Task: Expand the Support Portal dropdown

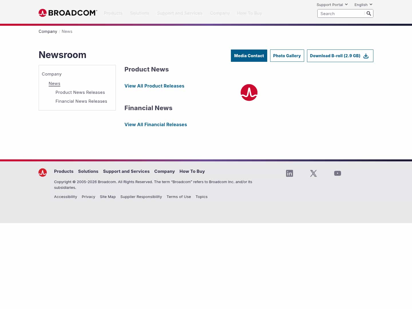Action: 332,5
